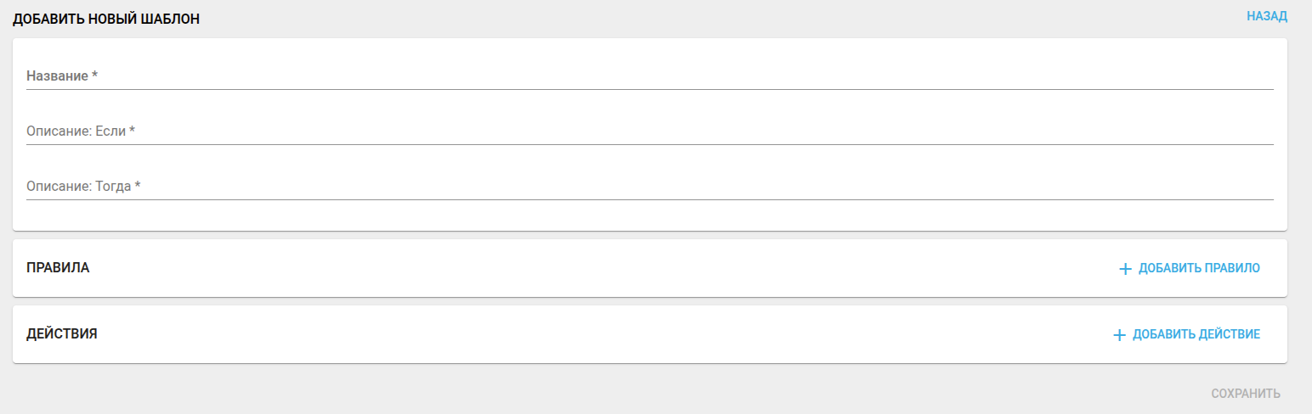Viewport: 1312px width, 414px height.
Task: Save the template with СОХРАНИТЬ
Action: click(1245, 394)
